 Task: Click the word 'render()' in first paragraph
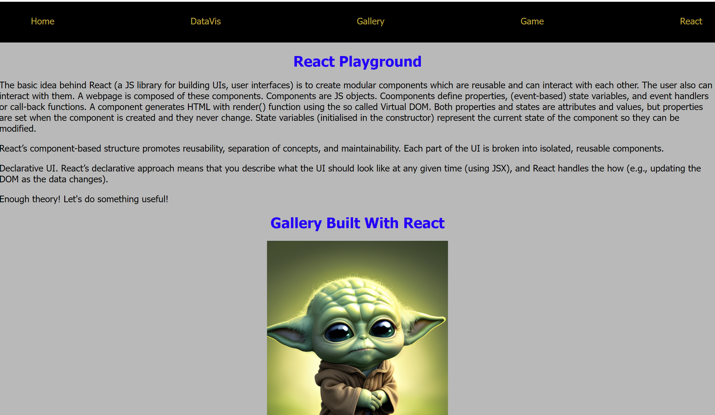[249, 107]
